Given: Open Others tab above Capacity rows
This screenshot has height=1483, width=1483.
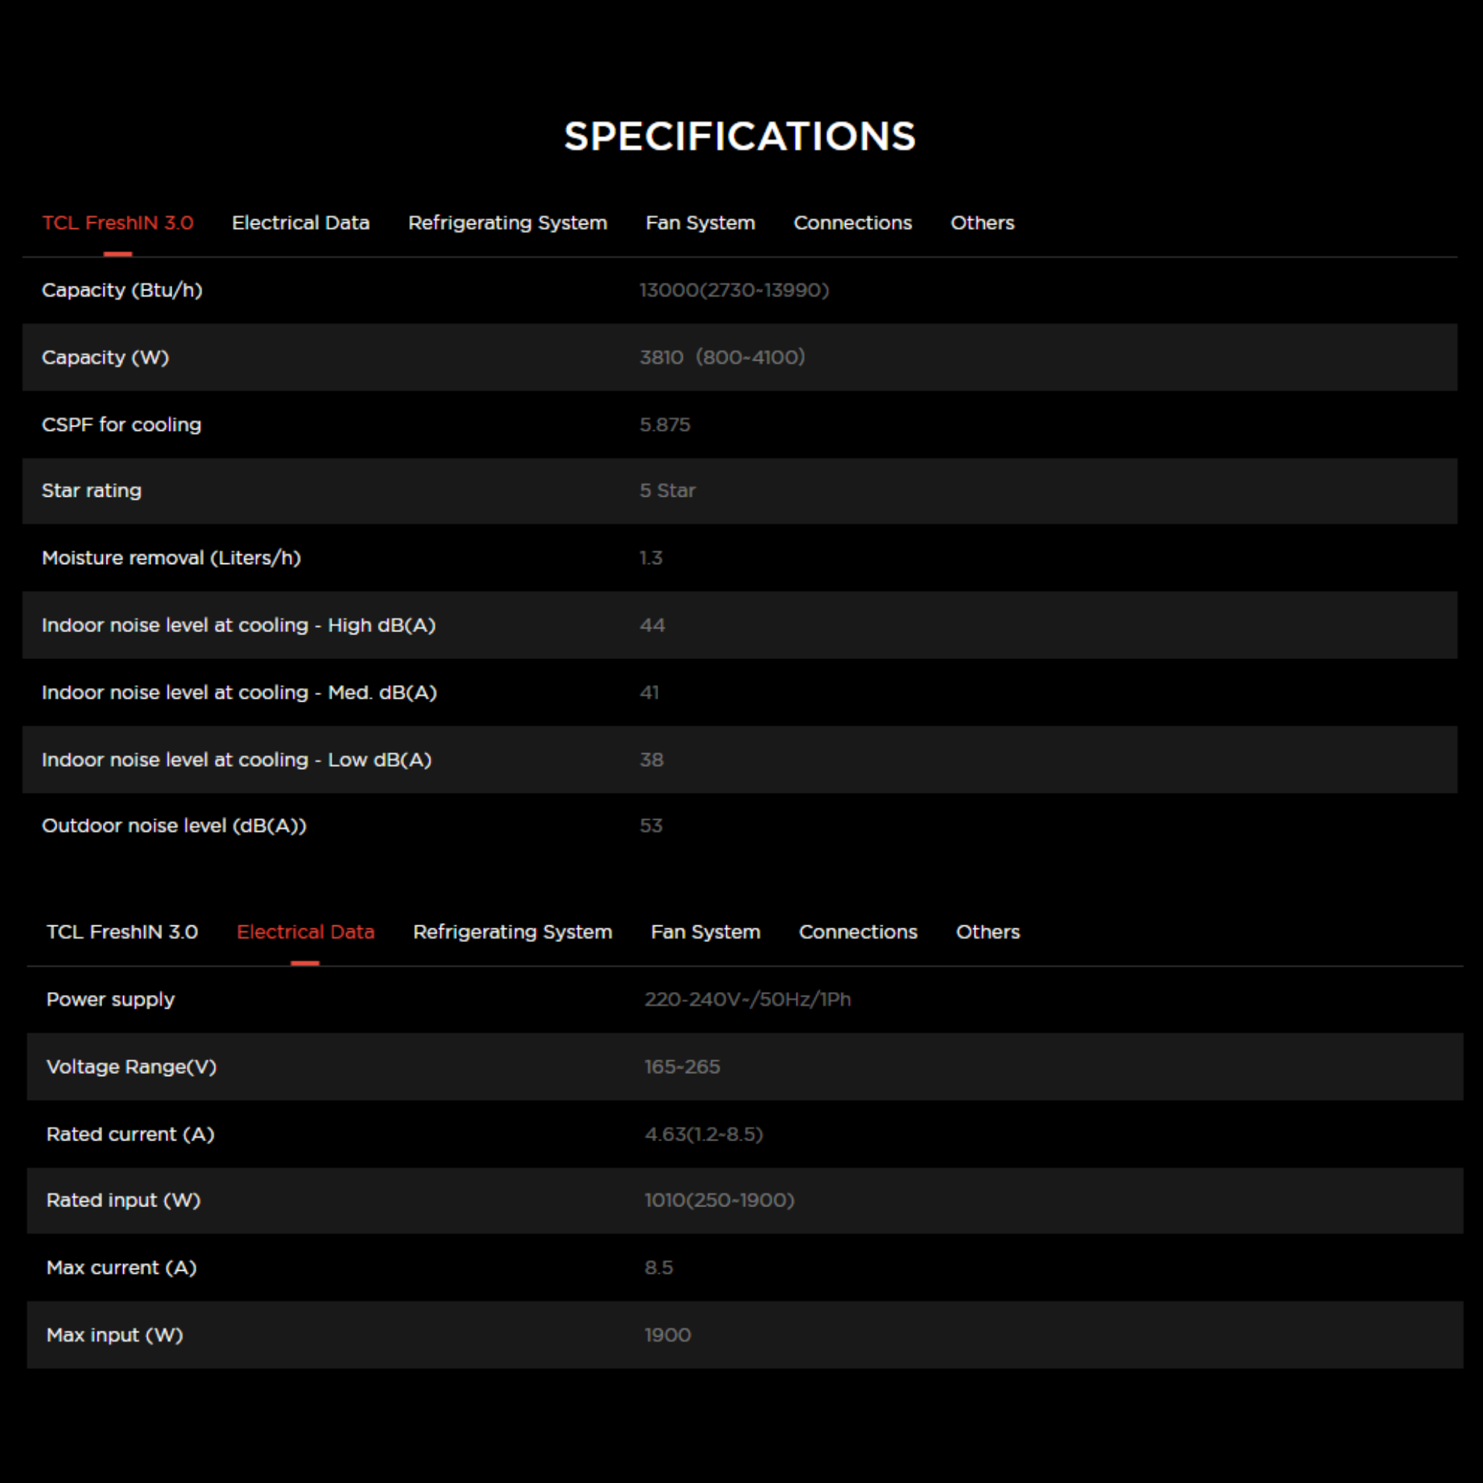Looking at the screenshot, I should click(983, 222).
